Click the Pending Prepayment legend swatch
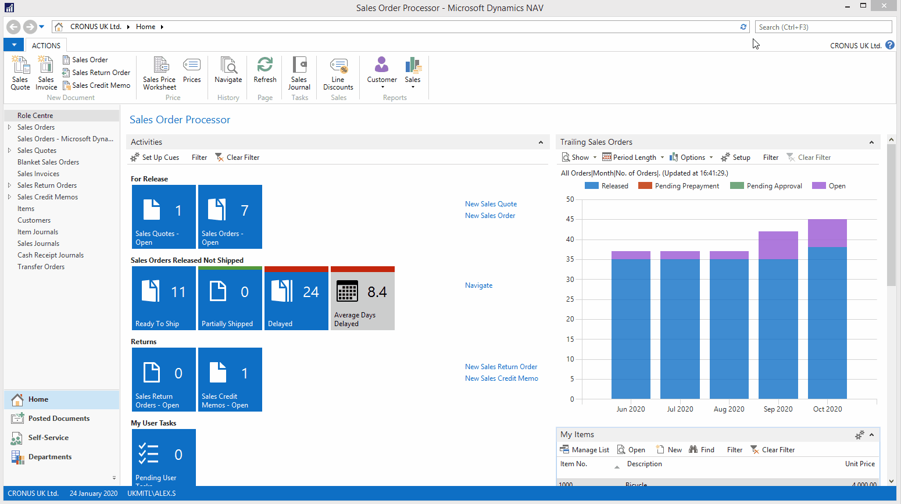 click(x=645, y=186)
